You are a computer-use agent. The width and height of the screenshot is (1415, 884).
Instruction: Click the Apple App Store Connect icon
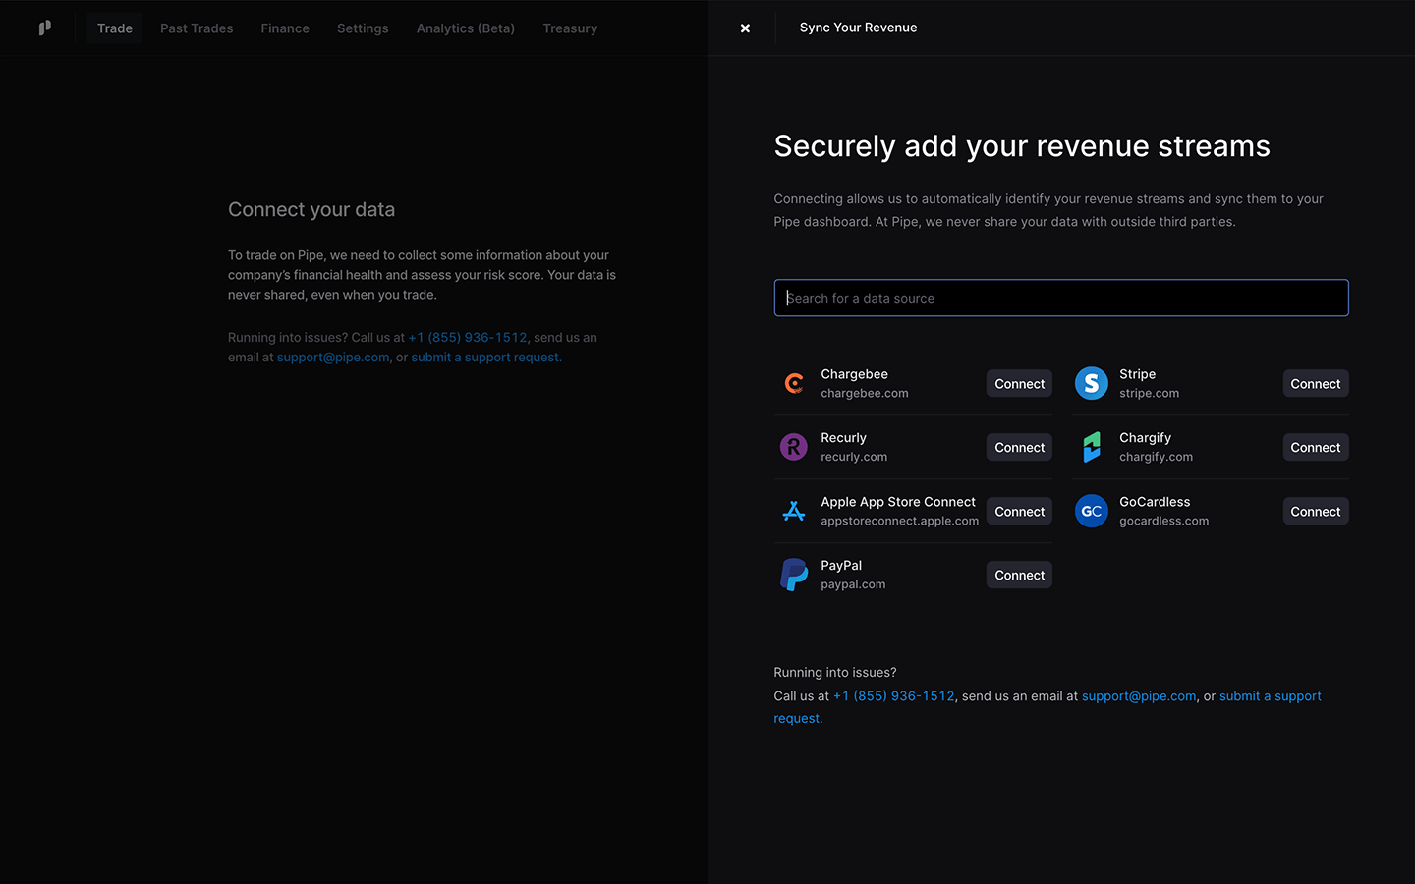click(794, 511)
